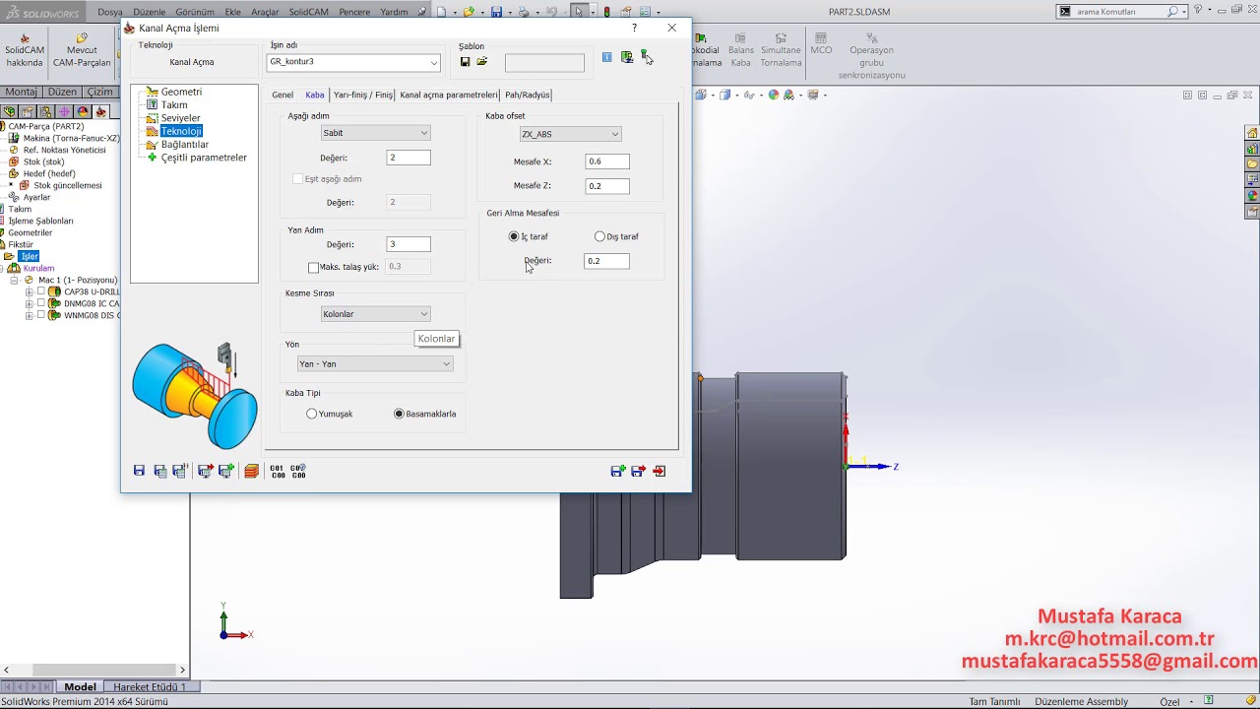Click the red exit icon at dialog bottom-right

(x=659, y=472)
